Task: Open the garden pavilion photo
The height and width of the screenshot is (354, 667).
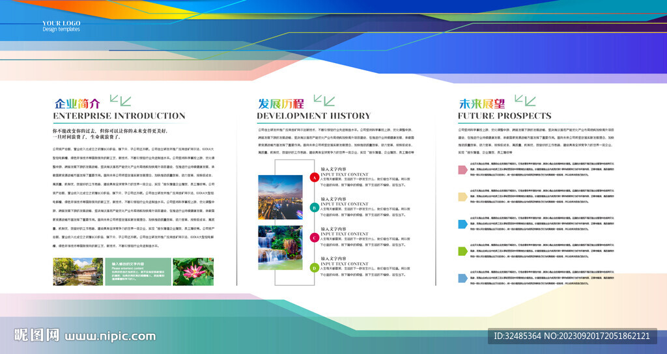Action: (x=78, y=271)
